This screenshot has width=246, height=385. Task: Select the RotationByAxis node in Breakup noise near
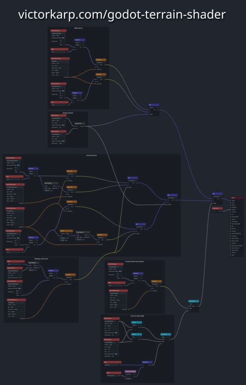(33, 262)
